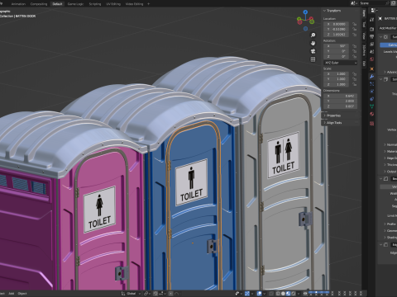Open the Object properties orange square icon
397x297 pixels.
click(x=372, y=68)
